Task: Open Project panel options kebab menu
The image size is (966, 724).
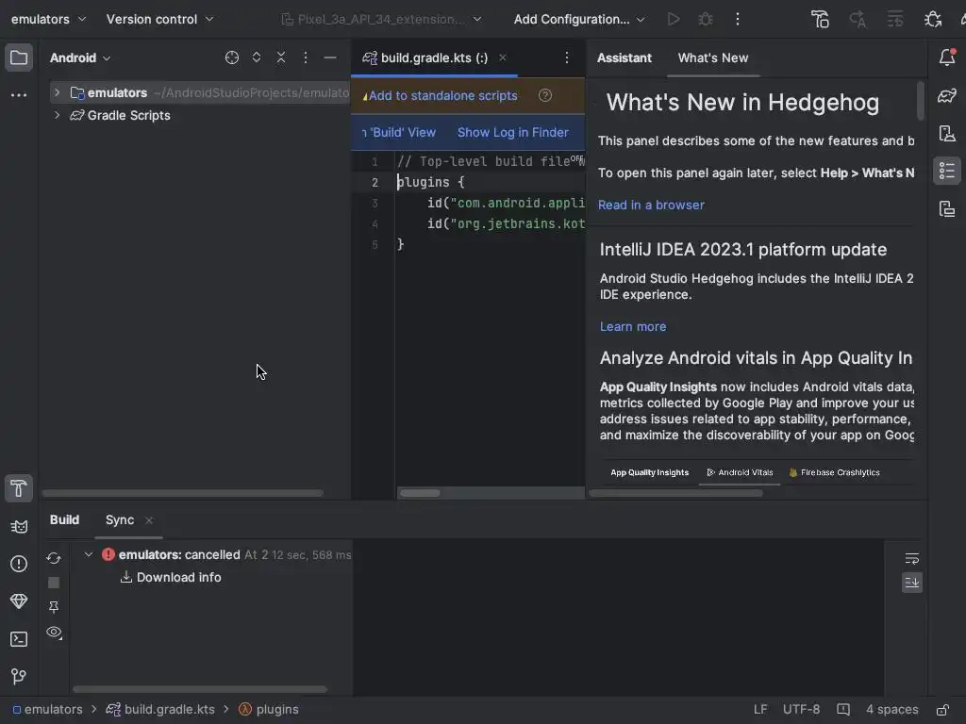Action: [305, 58]
